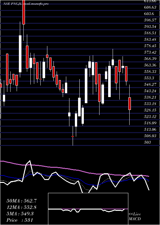The height and width of the screenshot is (225, 160).
Task: Click the 598.57 price axis label
Action: tap(150, 20)
